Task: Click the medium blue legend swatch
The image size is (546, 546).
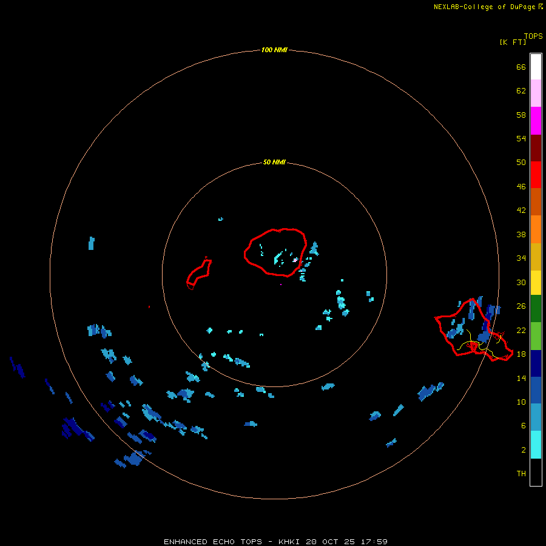Action: [x=536, y=390]
